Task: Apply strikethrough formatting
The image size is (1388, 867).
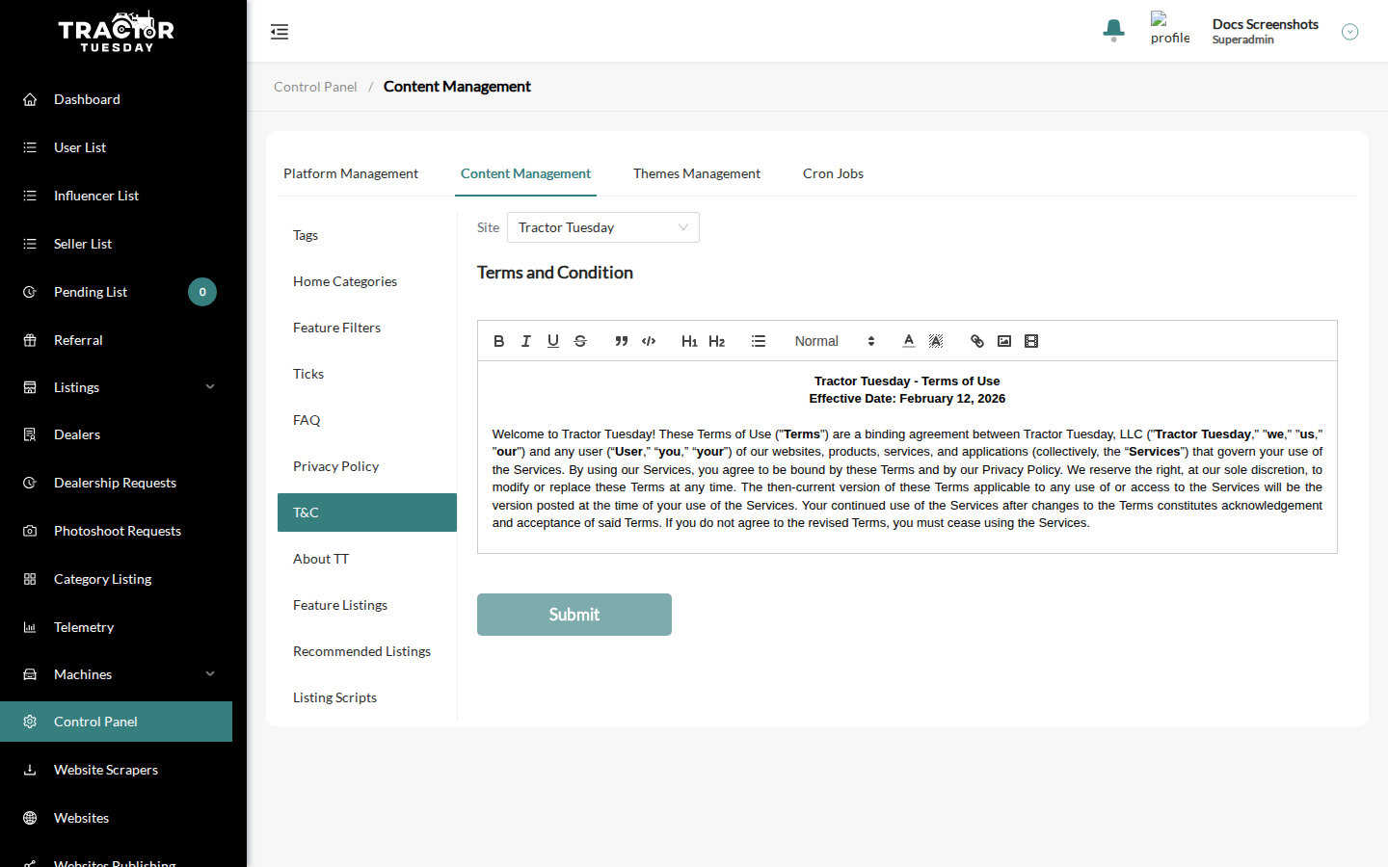Action: pos(580,341)
